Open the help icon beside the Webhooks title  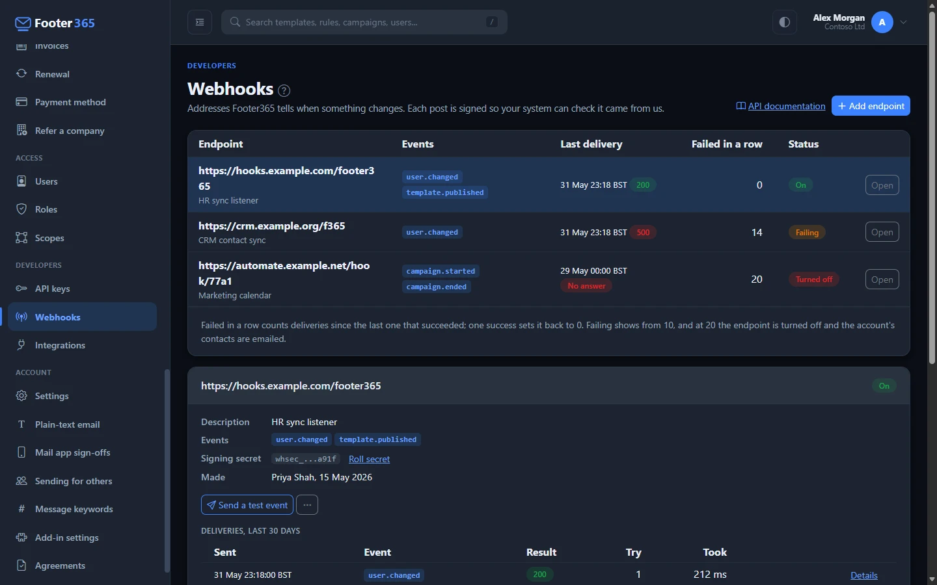284,90
